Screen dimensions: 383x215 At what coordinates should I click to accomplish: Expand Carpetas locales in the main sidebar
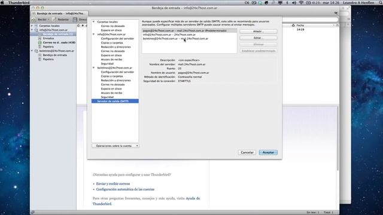32,26
